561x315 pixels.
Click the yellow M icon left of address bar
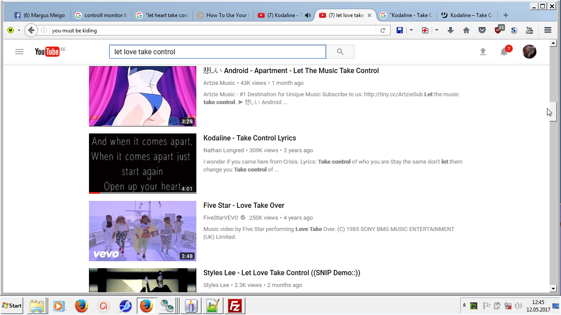(x=11, y=30)
